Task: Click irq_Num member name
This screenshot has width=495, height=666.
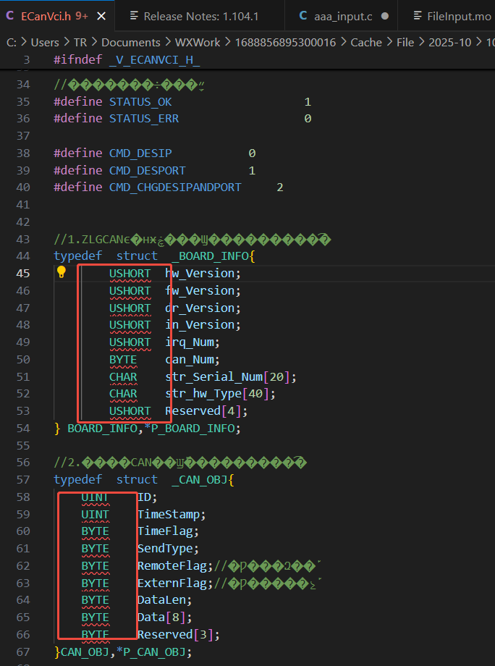Action: click(190, 342)
